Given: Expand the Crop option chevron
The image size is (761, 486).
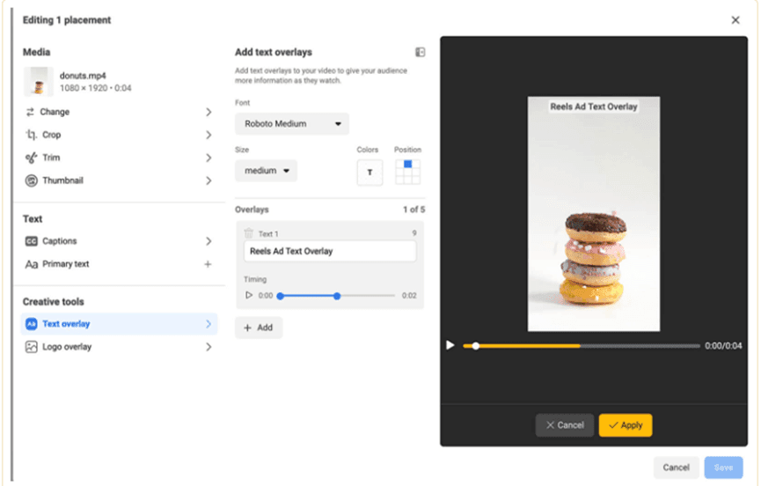Looking at the screenshot, I should point(209,135).
